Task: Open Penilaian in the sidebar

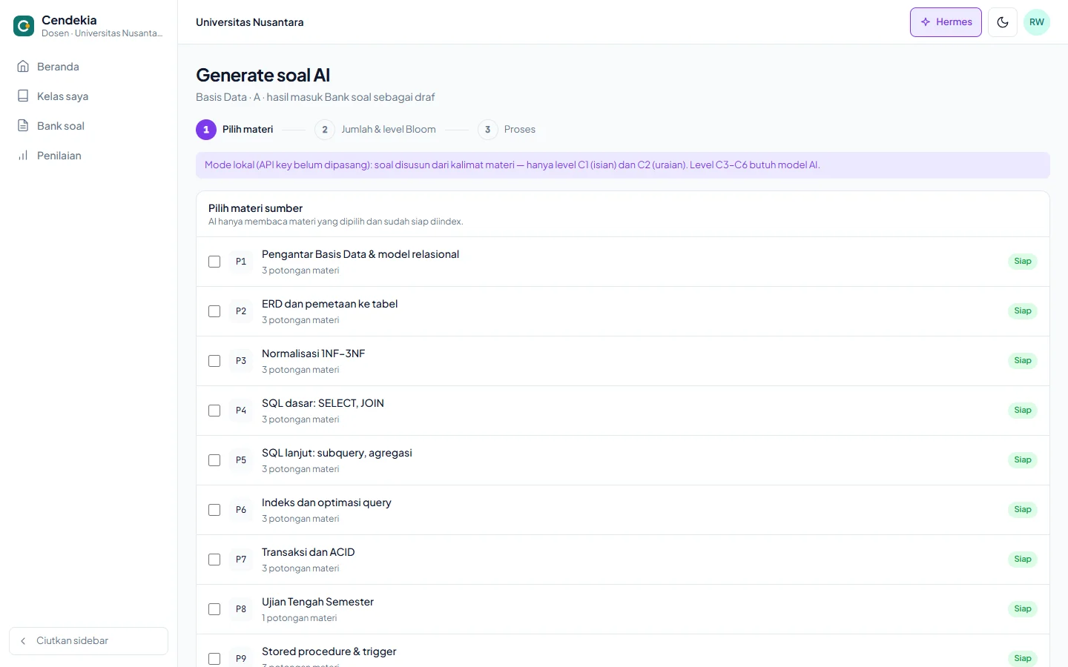Action: tap(89, 156)
